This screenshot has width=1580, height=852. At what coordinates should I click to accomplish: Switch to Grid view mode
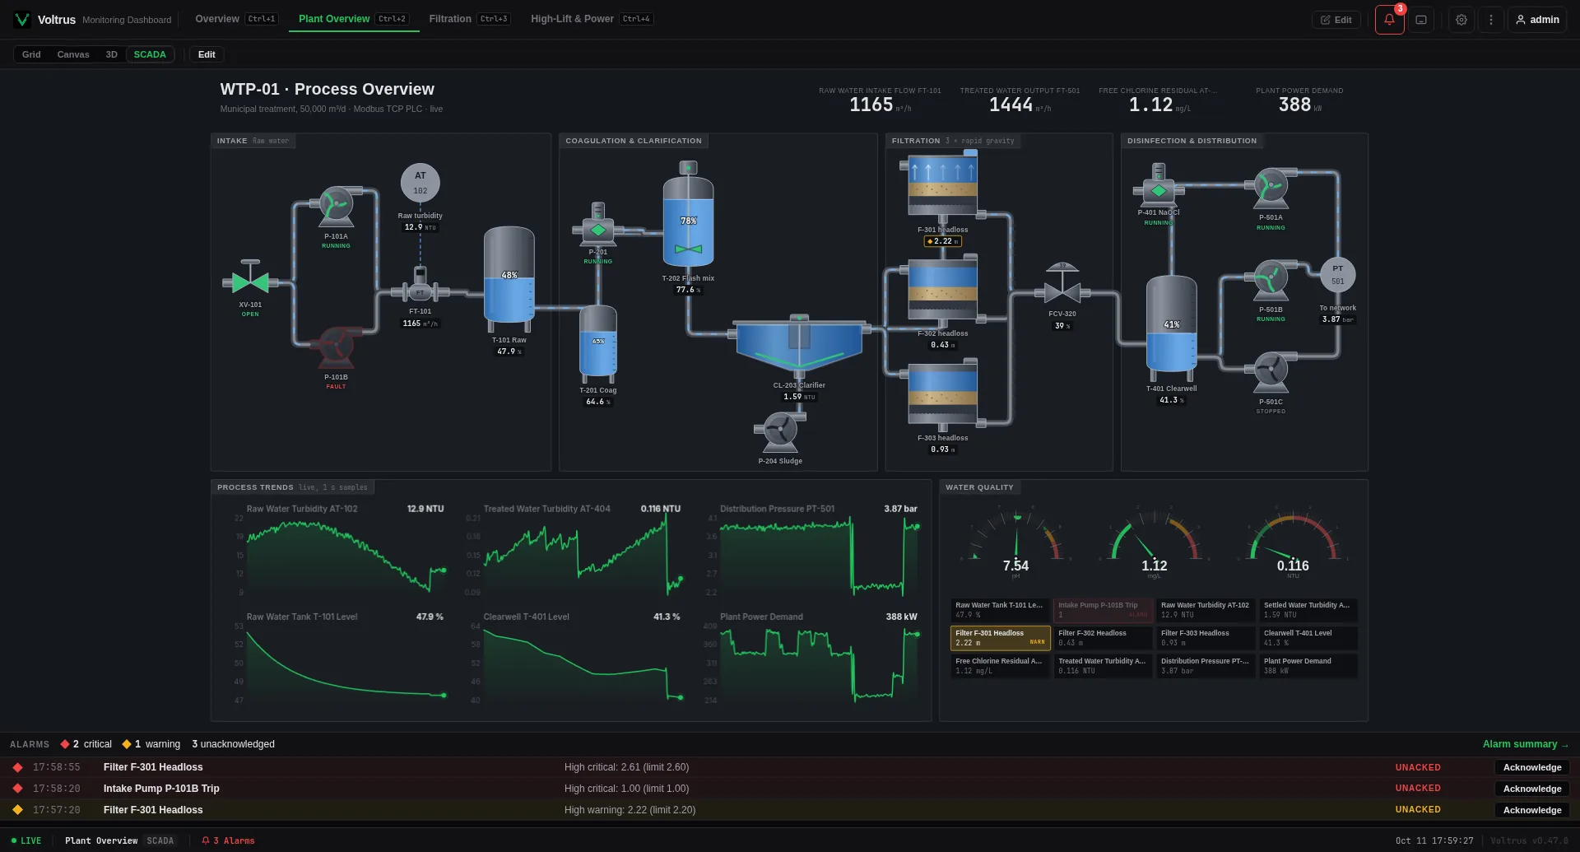pos(31,54)
